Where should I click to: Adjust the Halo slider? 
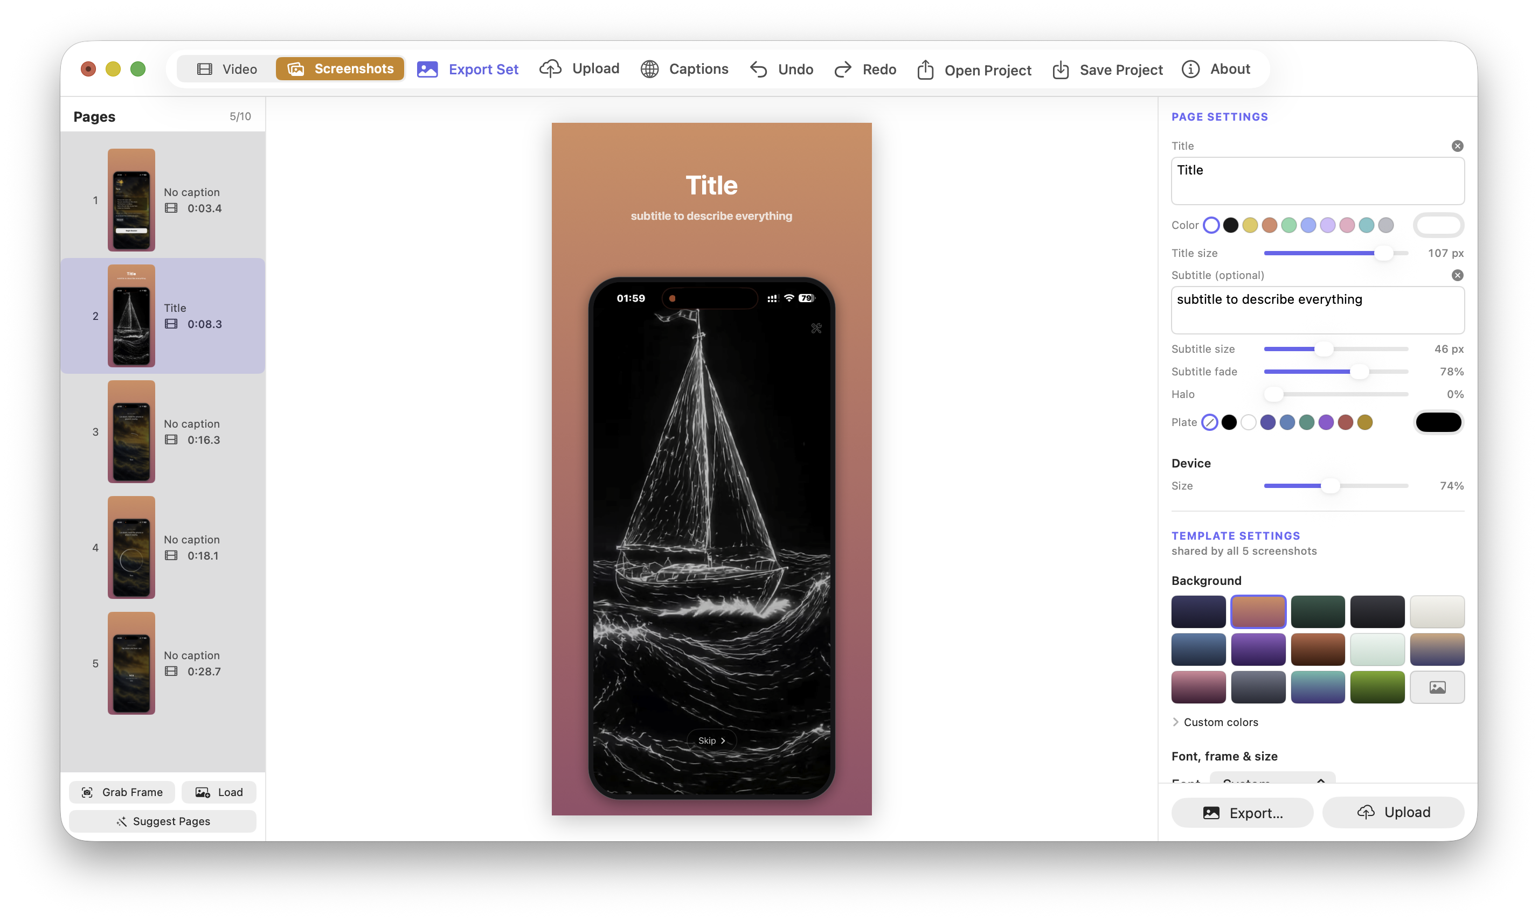pyautogui.click(x=1335, y=394)
